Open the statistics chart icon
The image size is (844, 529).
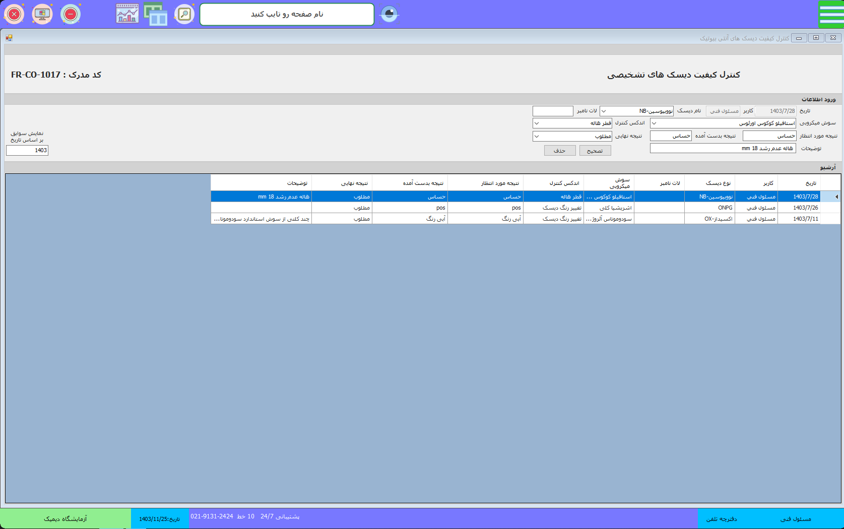[127, 14]
